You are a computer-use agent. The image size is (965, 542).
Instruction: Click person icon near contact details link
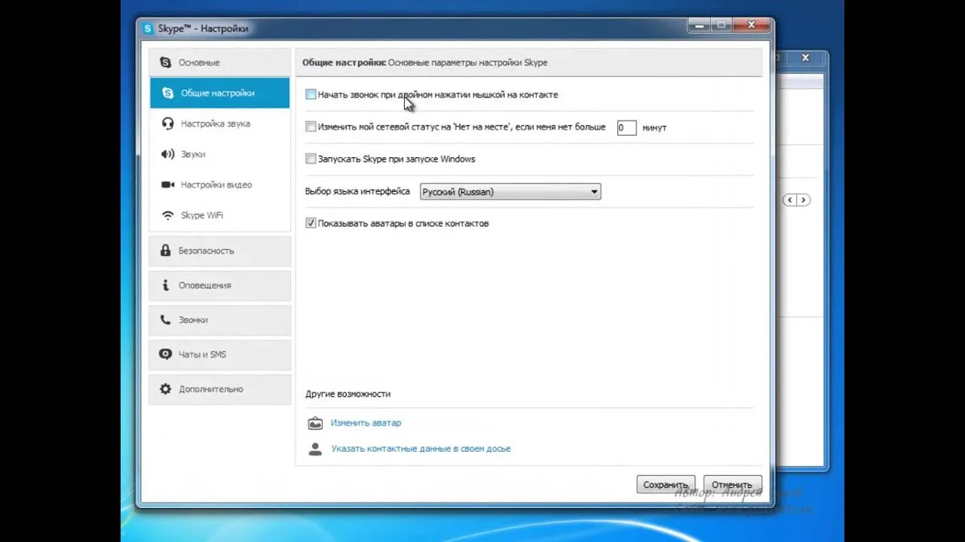[x=315, y=449]
